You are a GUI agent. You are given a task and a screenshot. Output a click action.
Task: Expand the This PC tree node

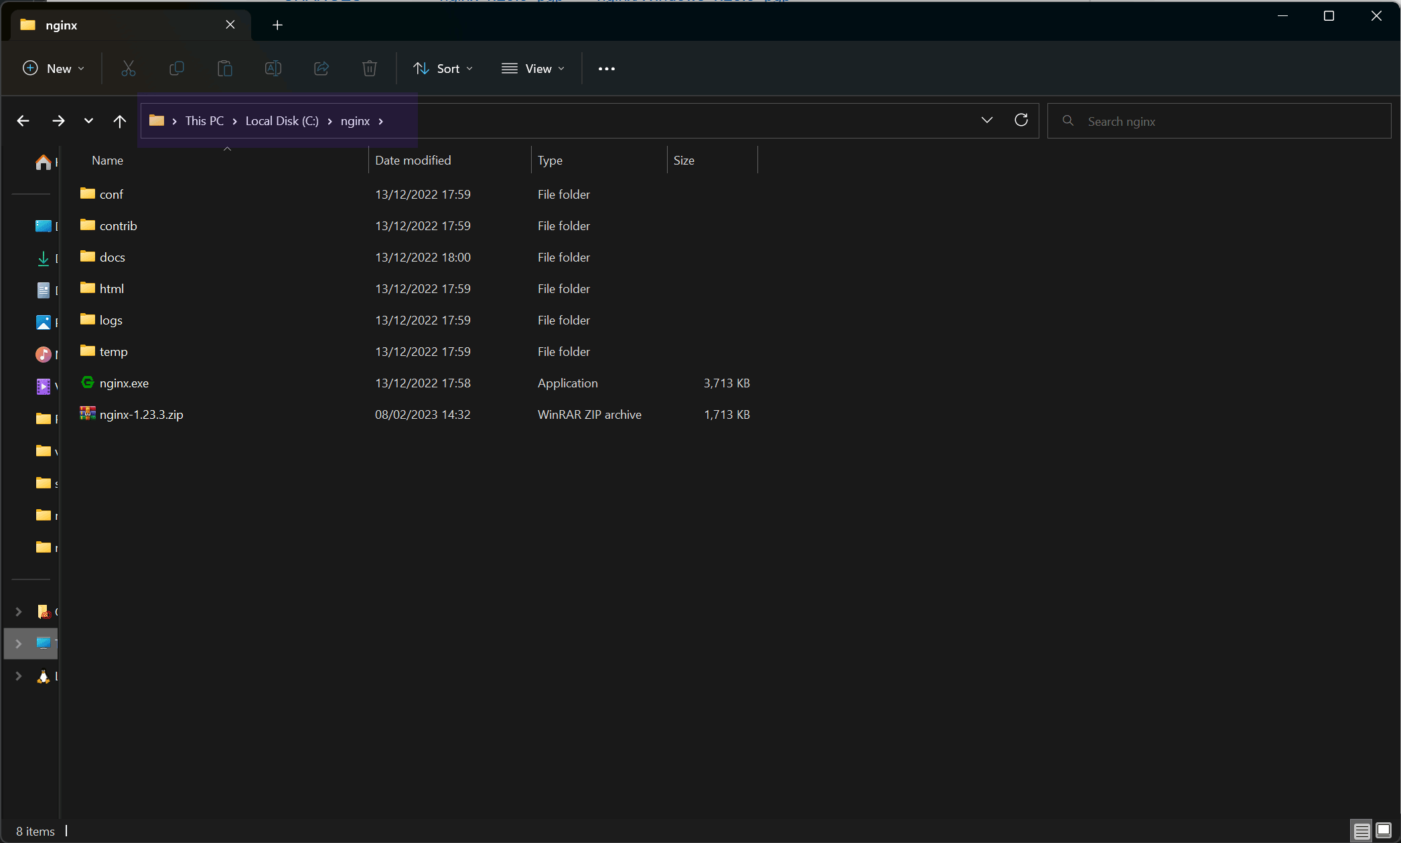pos(19,644)
